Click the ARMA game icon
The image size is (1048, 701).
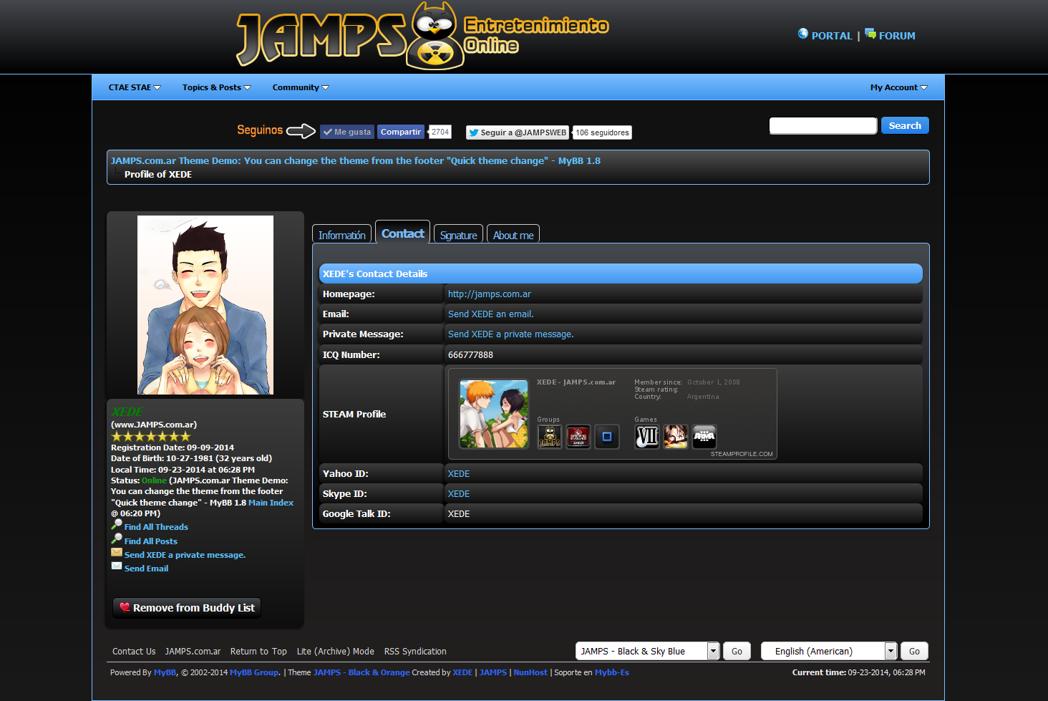[704, 437]
